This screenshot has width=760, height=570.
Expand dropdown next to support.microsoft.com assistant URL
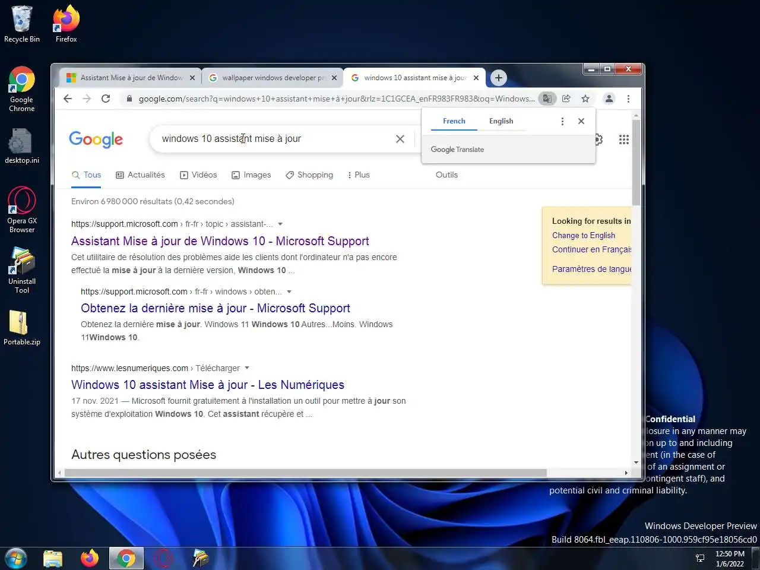[x=280, y=224]
